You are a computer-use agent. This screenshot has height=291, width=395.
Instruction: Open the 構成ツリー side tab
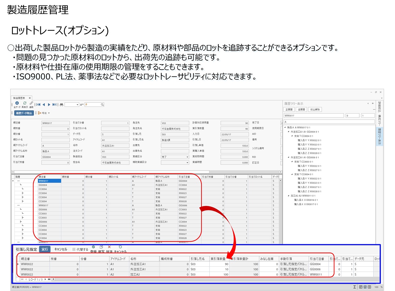[x=379, y=119]
